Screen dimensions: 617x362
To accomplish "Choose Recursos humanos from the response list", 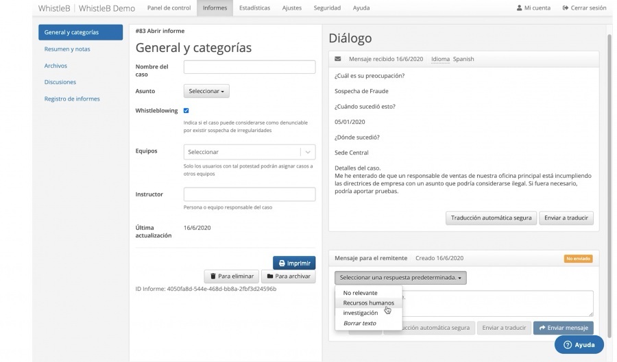I will pyautogui.click(x=368, y=302).
